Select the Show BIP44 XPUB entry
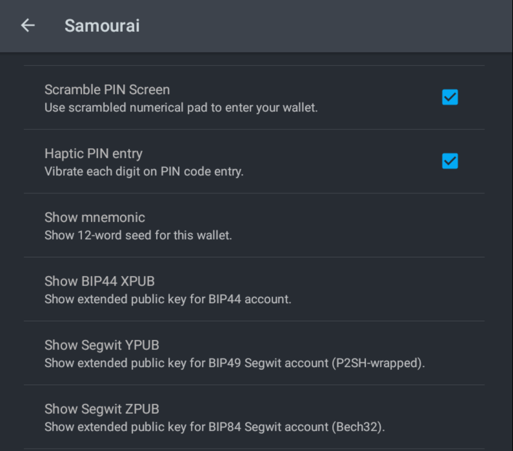 [254, 289]
